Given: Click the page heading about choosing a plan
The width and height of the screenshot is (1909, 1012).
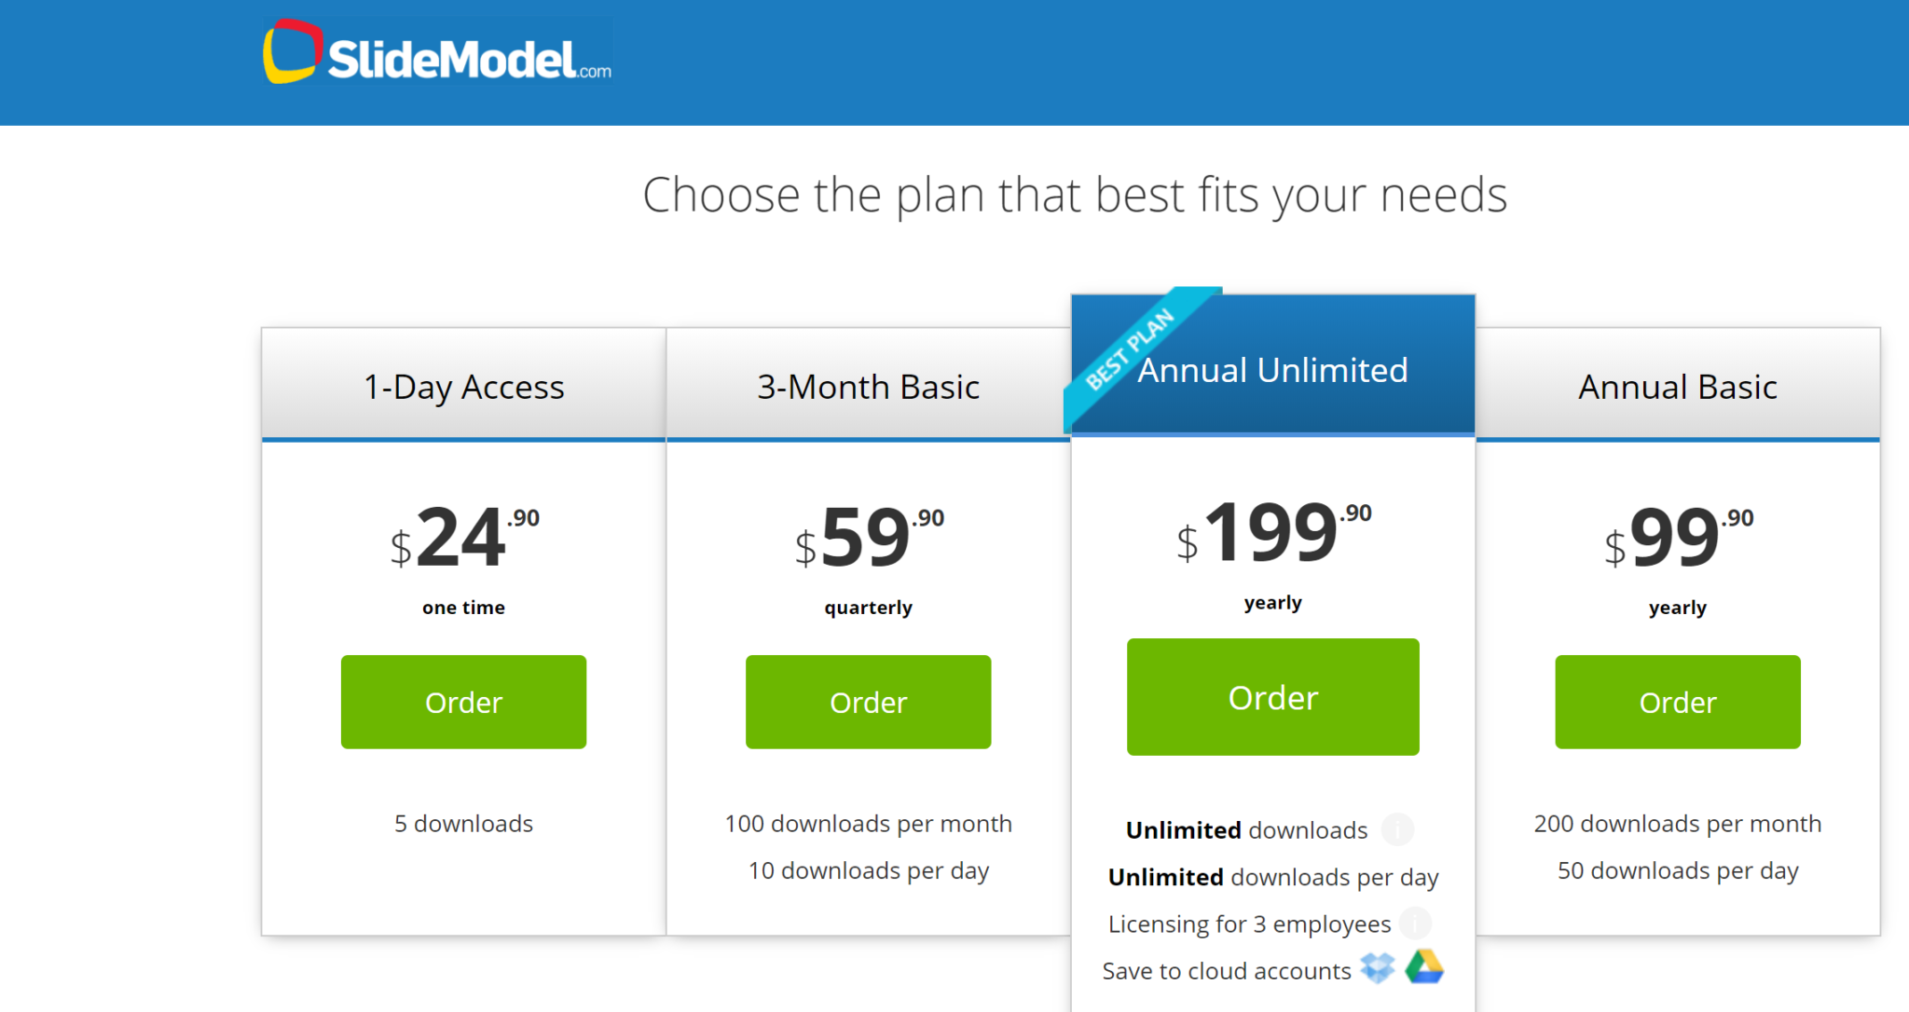Looking at the screenshot, I should pyautogui.click(x=1075, y=195).
